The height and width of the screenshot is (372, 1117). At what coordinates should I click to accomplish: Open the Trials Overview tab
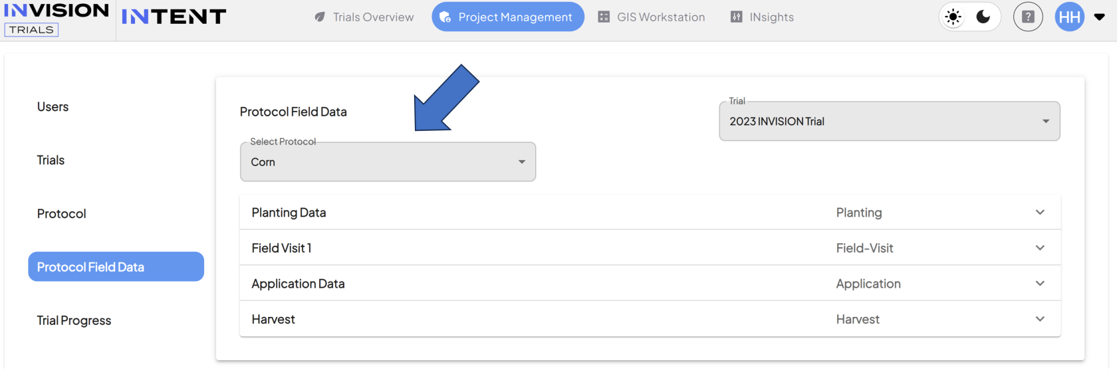[x=364, y=17]
